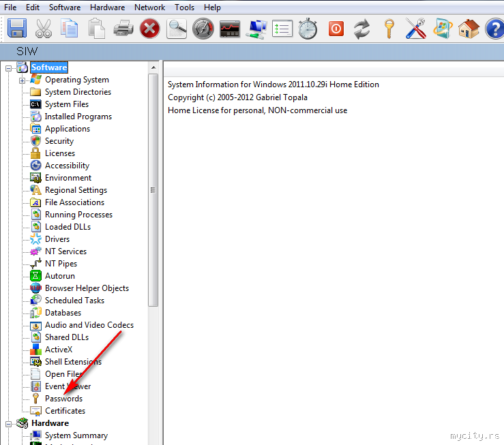Open the Hardware menu
Image resolution: width=504 pixels, height=445 pixels.
pos(107,7)
